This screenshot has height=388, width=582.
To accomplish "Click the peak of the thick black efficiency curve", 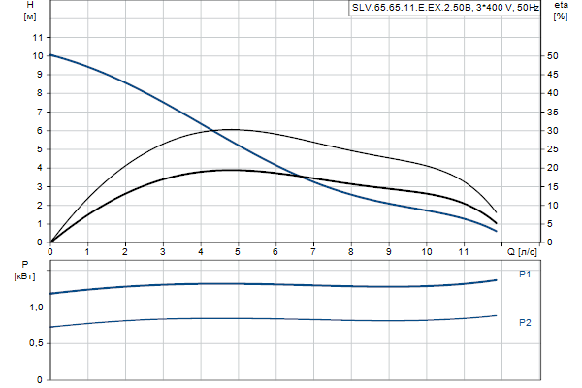I will pos(231,170).
